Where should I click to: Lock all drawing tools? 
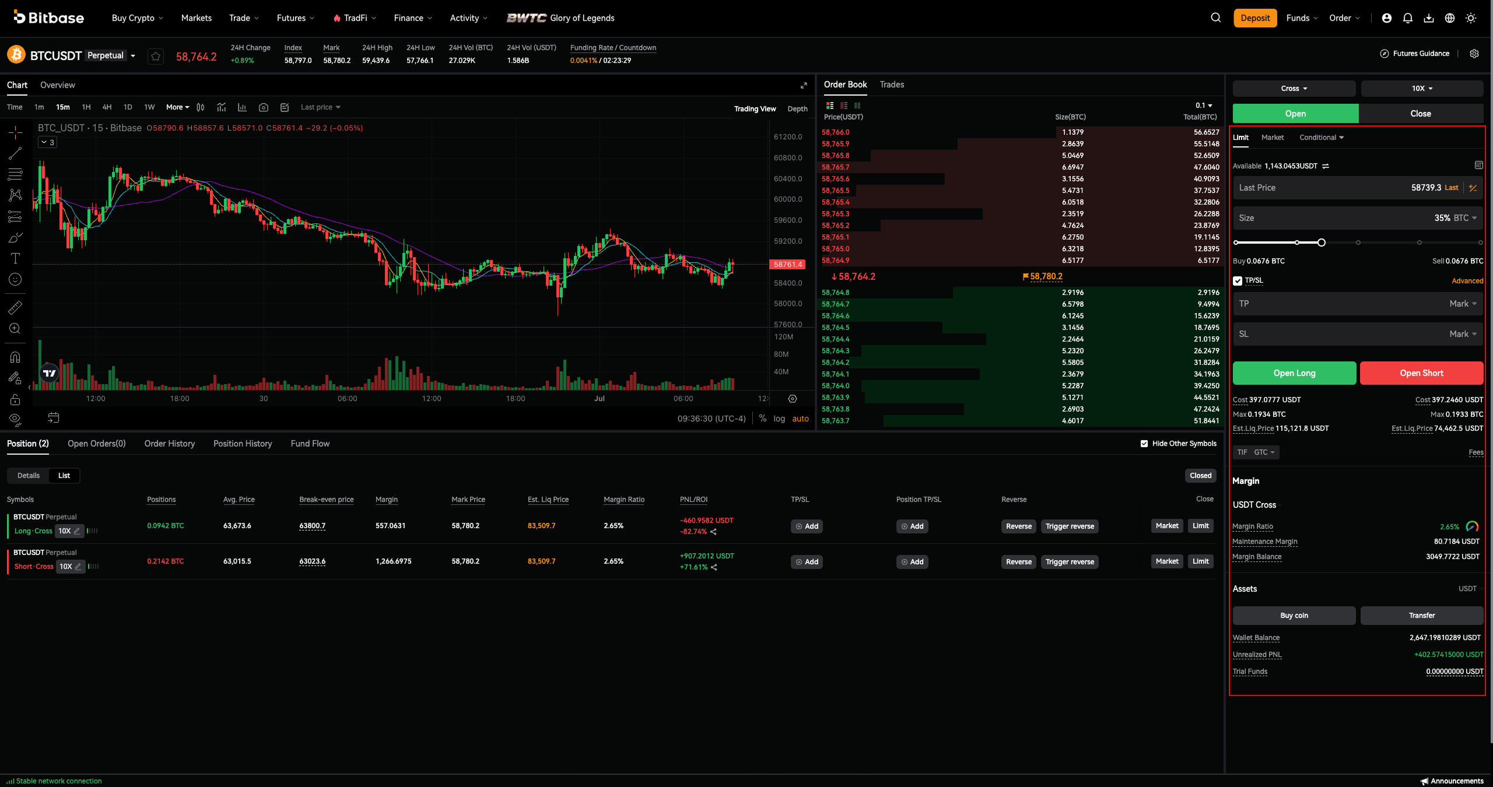(15, 399)
